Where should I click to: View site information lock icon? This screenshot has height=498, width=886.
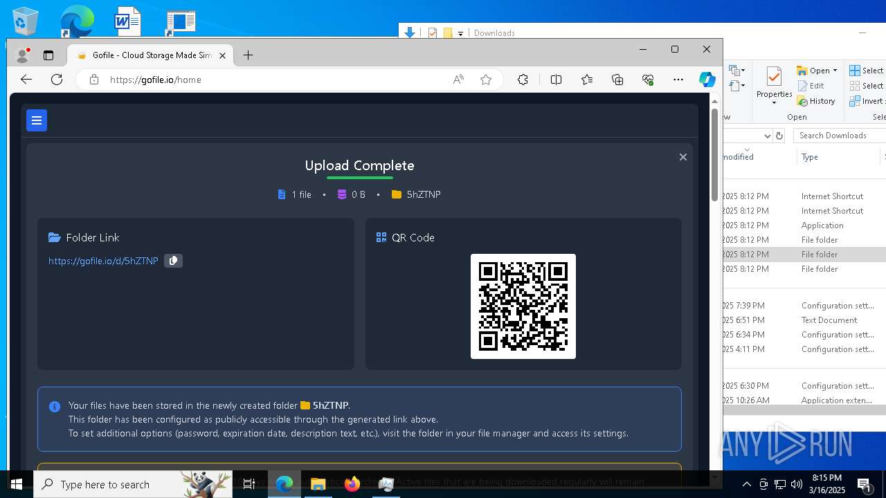point(94,80)
